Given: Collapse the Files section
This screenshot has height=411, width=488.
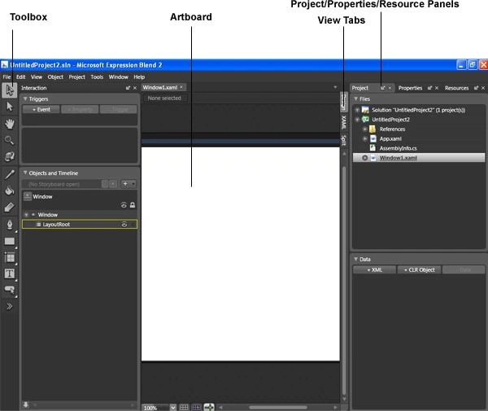Looking at the screenshot, I should (355, 98).
